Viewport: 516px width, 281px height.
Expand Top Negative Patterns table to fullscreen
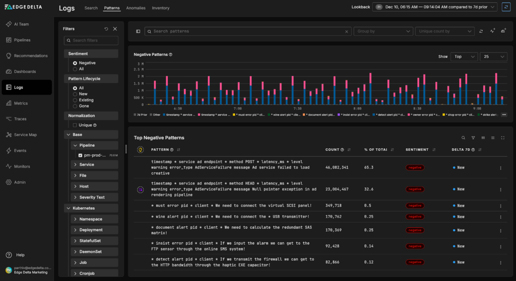[502, 138]
